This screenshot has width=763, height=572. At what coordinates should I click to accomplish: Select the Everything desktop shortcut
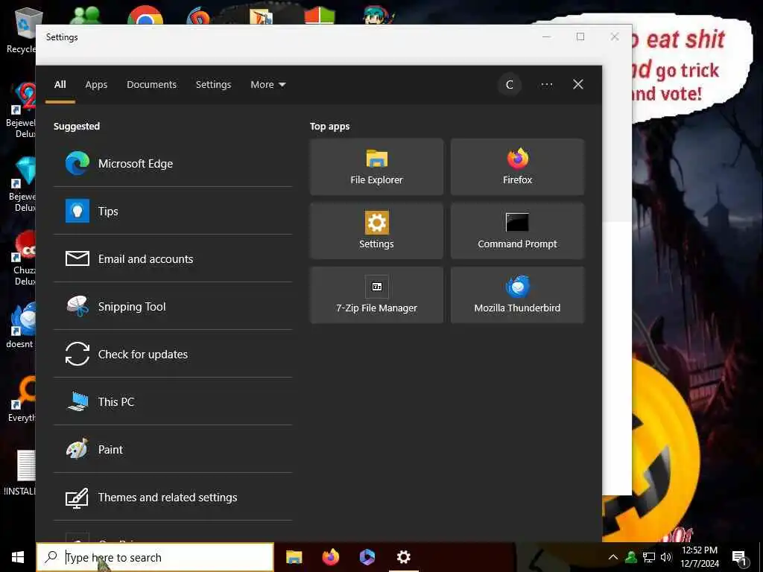22,399
